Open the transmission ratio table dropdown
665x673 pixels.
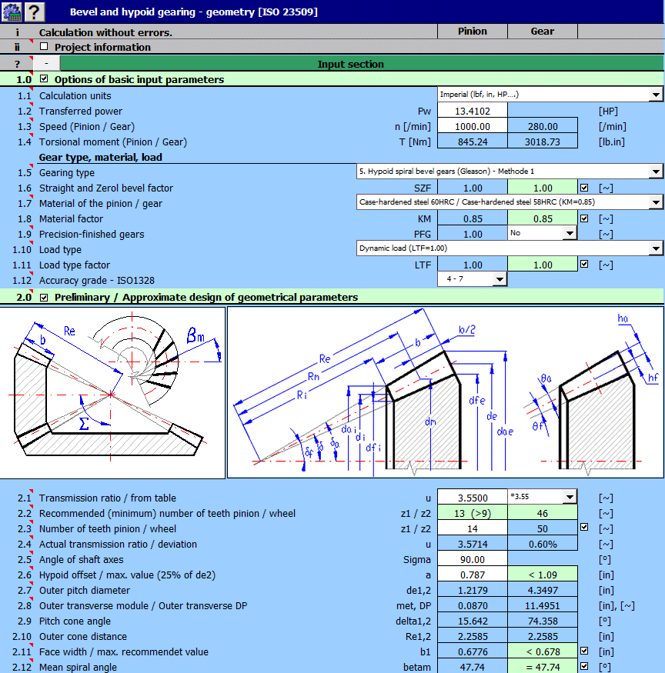[570, 498]
